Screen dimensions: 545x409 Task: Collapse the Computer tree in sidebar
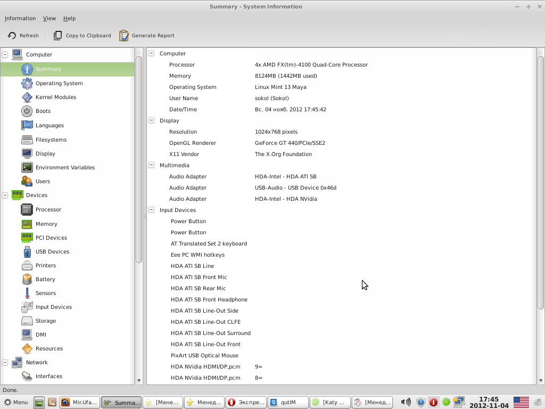[5, 54]
